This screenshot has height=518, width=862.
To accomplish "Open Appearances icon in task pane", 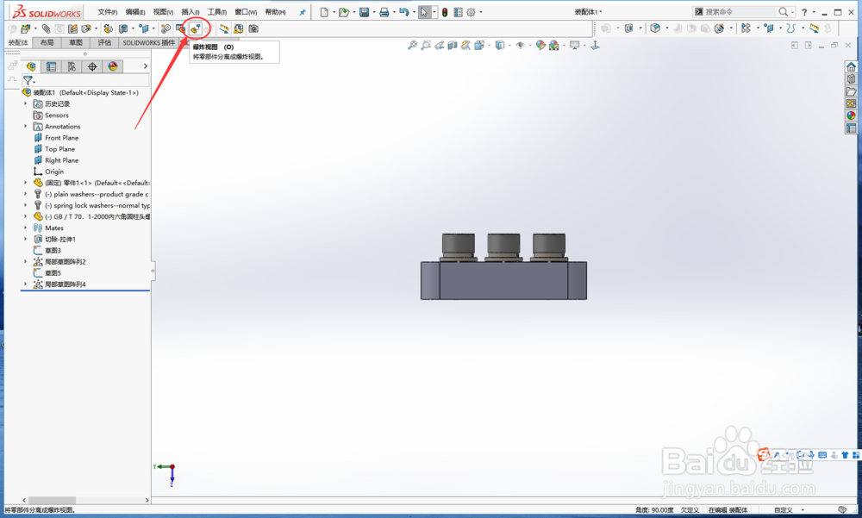I will click(851, 115).
